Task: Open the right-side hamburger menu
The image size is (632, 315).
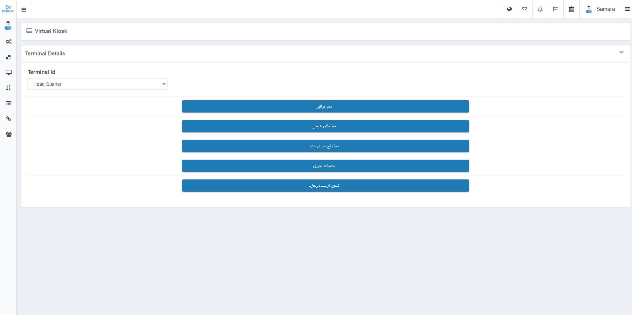Action: pos(627,9)
